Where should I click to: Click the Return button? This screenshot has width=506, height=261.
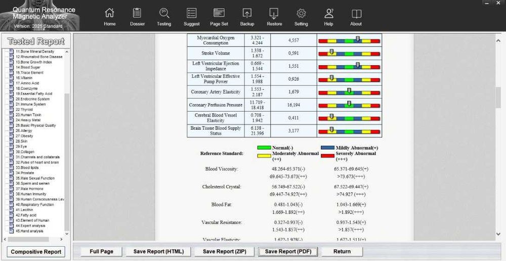[x=342, y=251]
